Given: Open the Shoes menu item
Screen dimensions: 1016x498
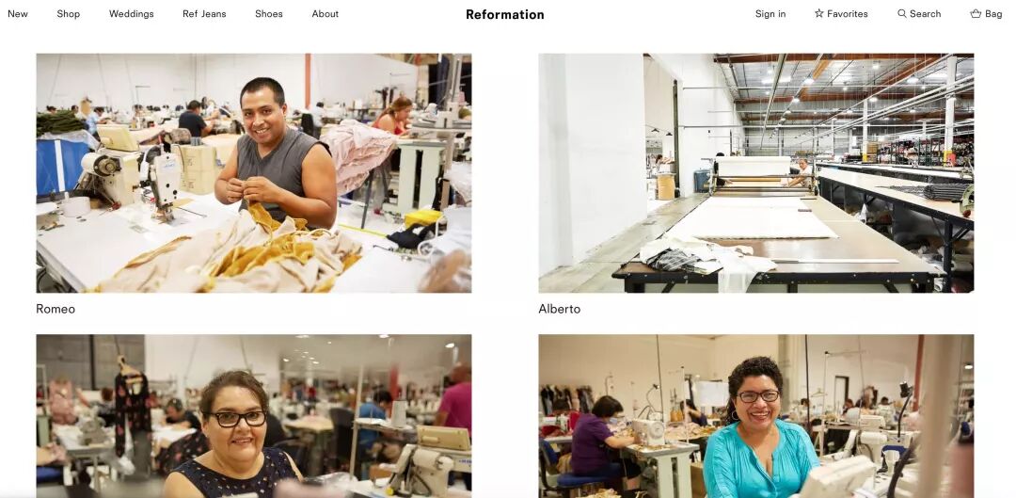Looking at the screenshot, I should pyautogui.click(x=269, y=13).
